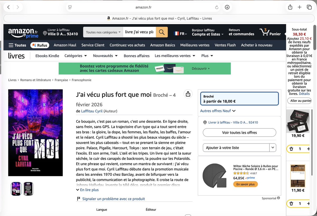Open Compte et listes dropdown
The width and height of the screenshot is (317, 216).
pos(208,32)
